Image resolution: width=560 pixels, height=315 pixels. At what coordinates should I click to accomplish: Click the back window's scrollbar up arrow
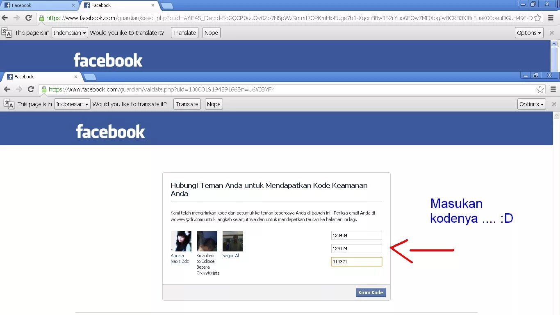coord(554,43)
